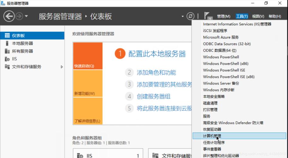Click the 将此服务器连接到云服务 link

tap(164, 108)
